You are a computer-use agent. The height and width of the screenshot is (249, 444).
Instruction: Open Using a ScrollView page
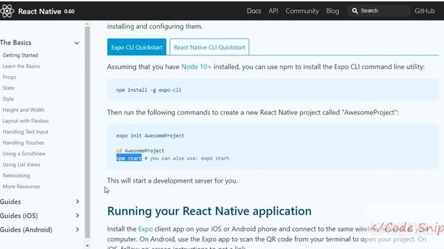24,154
